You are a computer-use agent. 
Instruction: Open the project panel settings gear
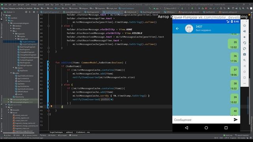pos(34,12)
